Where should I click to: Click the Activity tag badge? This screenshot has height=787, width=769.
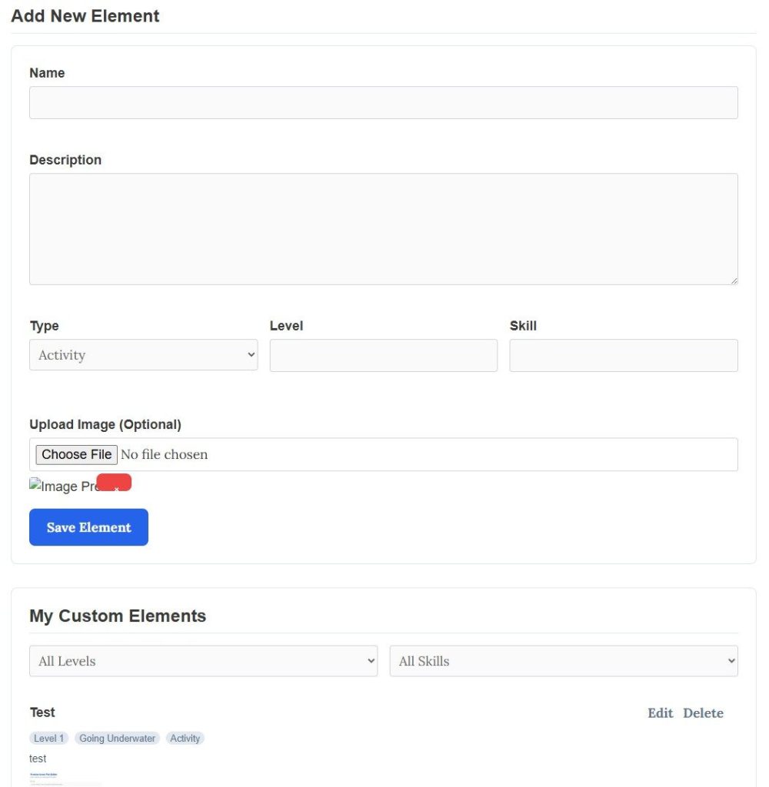click(x=185, y=739)
